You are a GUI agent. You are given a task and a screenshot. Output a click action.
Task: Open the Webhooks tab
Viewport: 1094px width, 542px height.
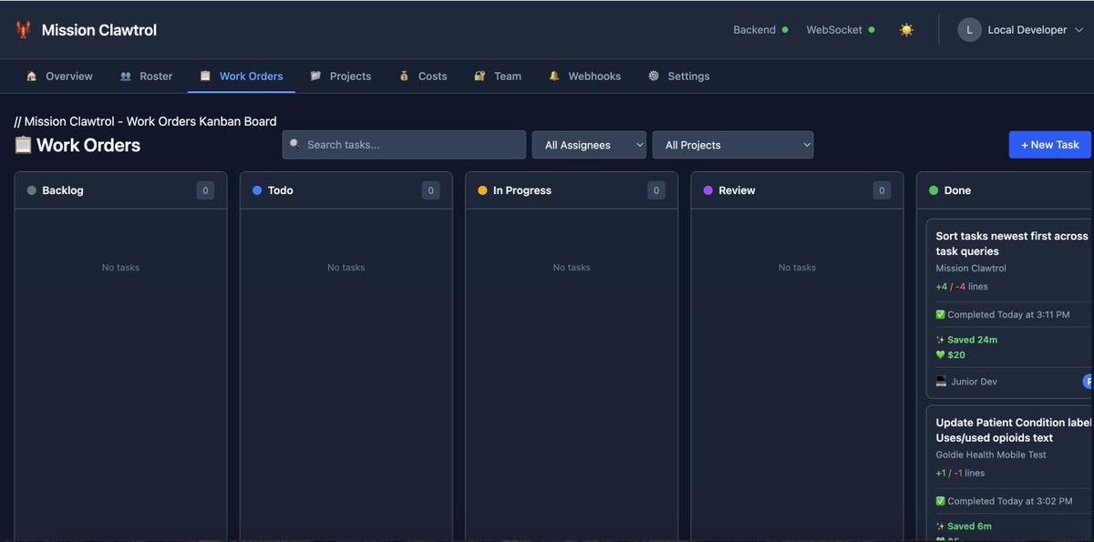584,77
